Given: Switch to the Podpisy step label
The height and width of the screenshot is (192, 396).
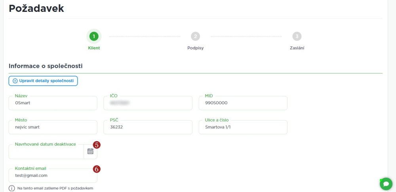Looking at the screenshot, I should tap(195, 48).
